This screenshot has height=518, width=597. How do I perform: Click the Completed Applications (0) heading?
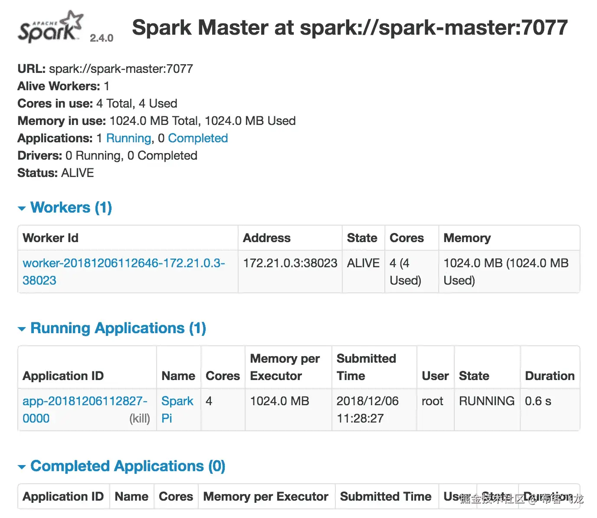(x=128, y=466)
